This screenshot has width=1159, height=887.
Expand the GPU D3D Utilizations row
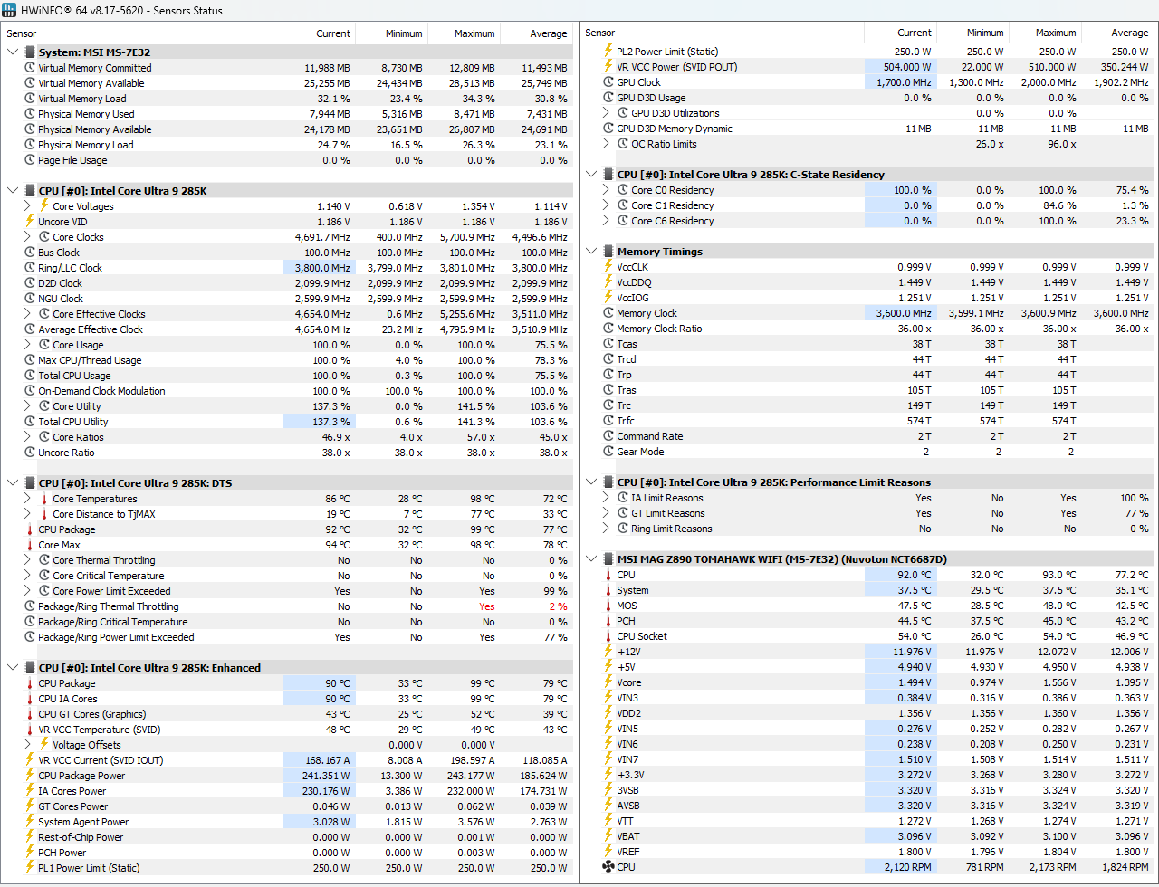[607, 113]
